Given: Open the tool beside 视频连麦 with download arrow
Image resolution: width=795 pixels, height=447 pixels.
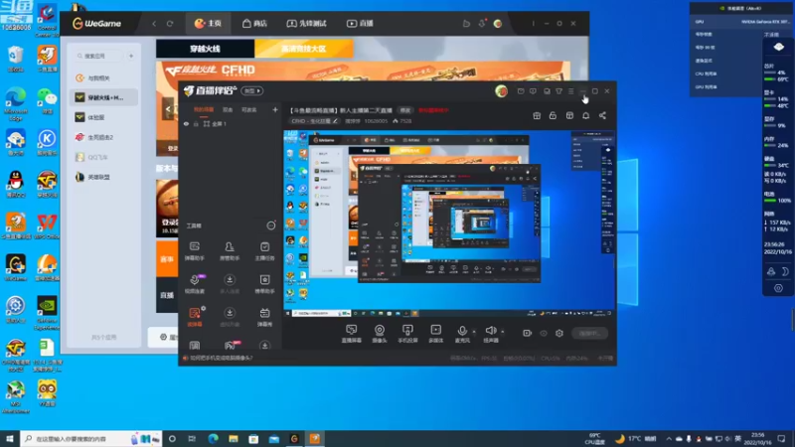Looking at the screenshot, I should [230, 284].
